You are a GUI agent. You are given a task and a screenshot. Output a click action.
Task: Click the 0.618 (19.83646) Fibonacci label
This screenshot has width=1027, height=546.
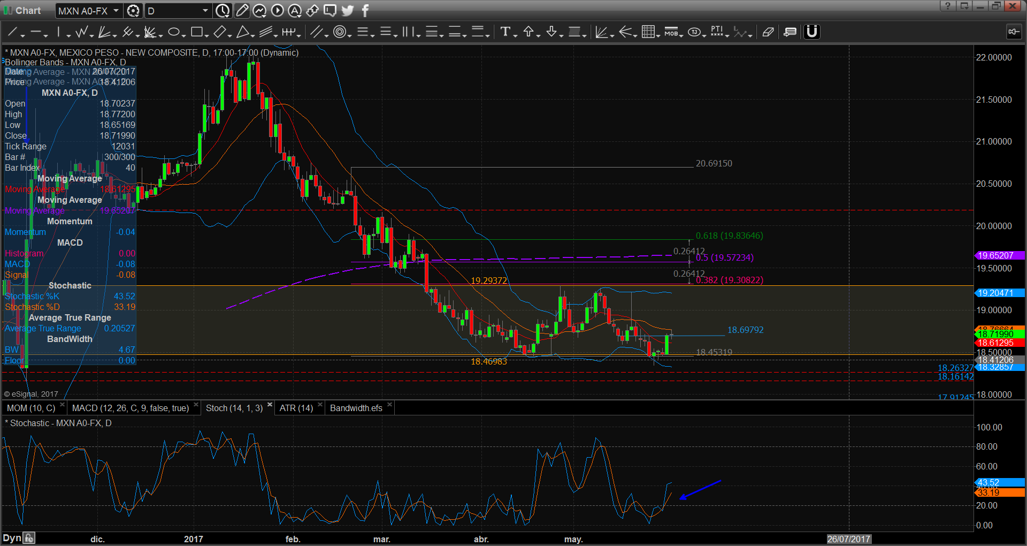[729, 236]
